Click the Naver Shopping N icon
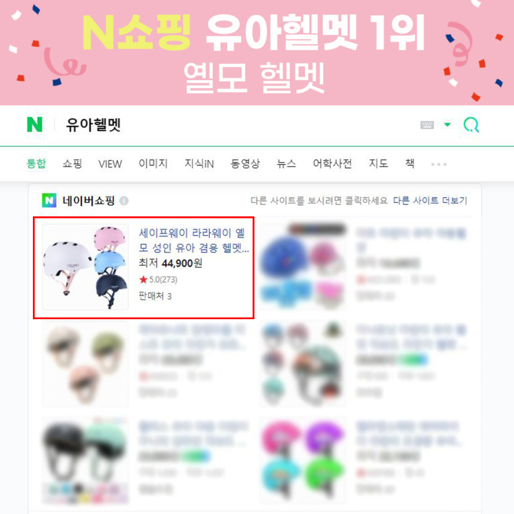 [x=49, y=200]
